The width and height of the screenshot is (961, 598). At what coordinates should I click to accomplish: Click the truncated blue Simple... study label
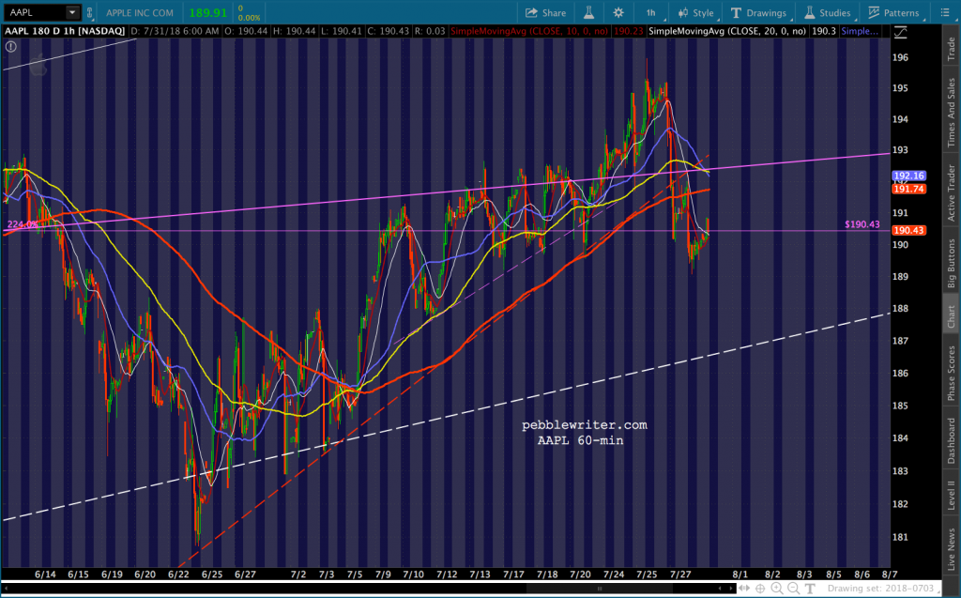click(x=860, y=31)
